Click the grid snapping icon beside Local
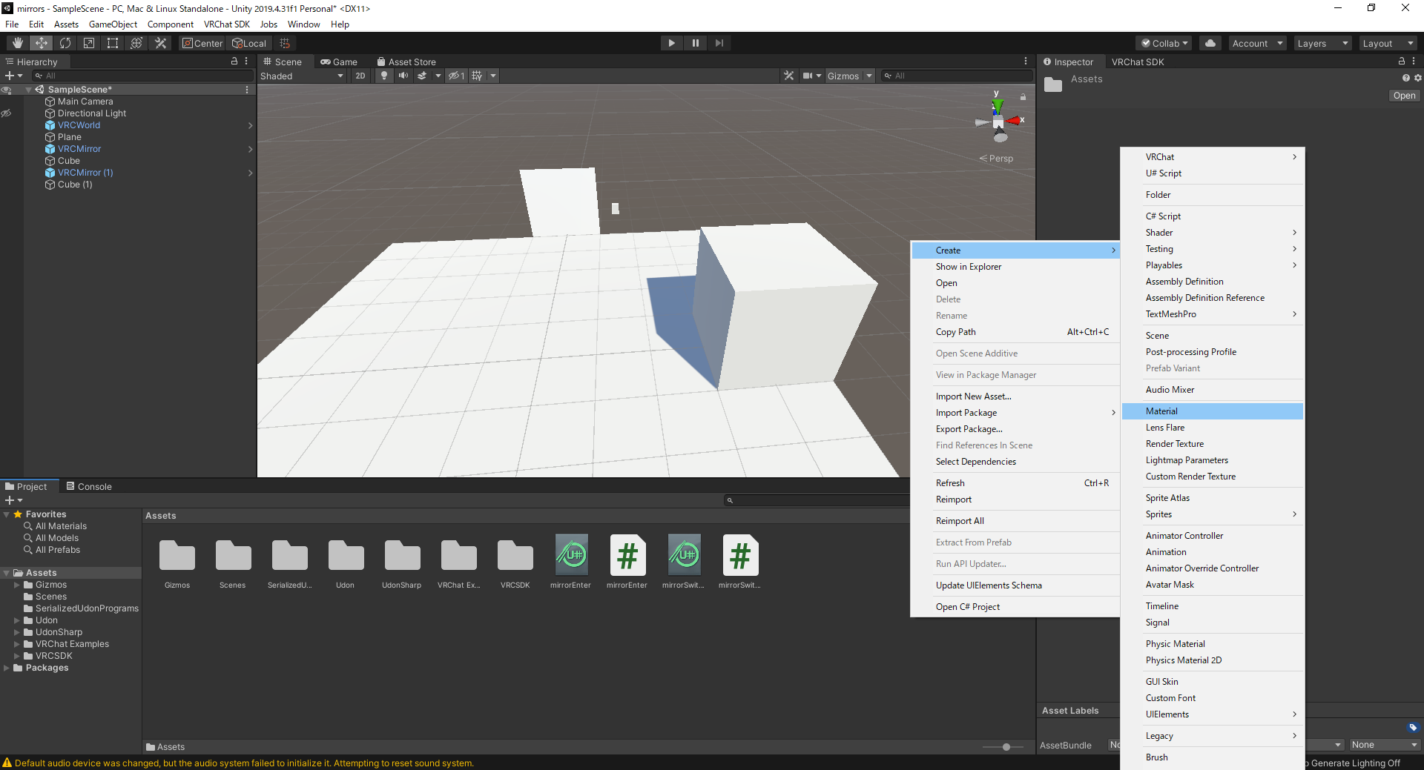This screenshot has width=1424, height=770. pyautogui.click(x=285, y=43)
